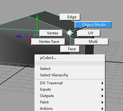Screen dimensions: 123x111
Task: Switch to Face selection mode
Action: pyautogui.click(x=70, y=49)
